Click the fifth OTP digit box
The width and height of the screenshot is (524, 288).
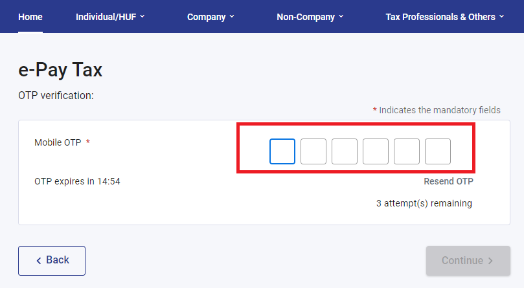pyautogui.click(x=407, y=151)
